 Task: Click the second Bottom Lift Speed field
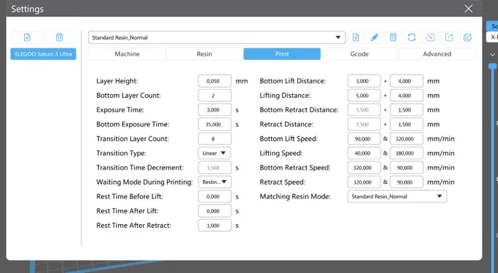406,139
